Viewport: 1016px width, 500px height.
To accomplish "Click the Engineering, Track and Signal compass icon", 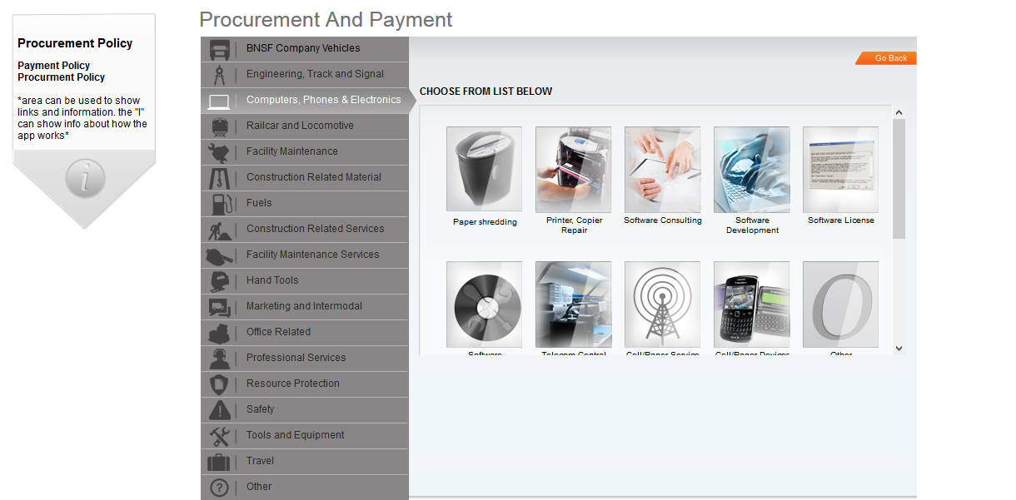I will (x=220, y=75).
